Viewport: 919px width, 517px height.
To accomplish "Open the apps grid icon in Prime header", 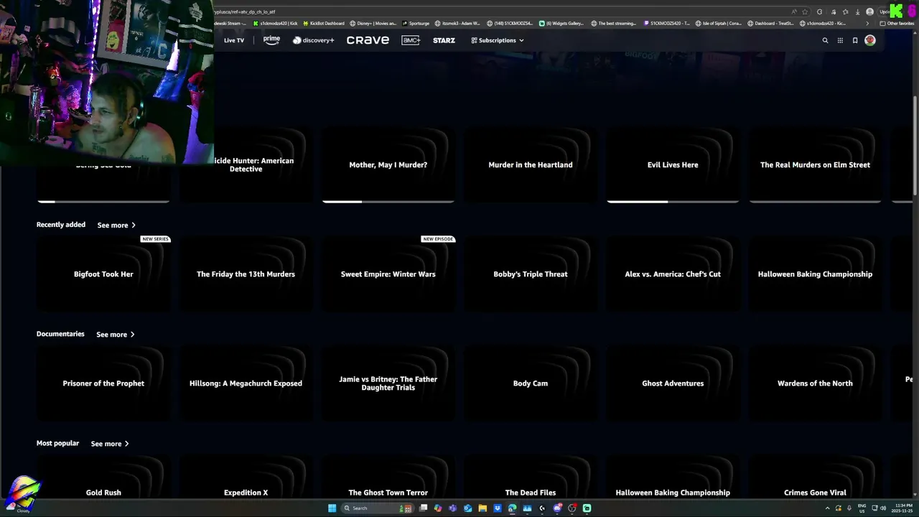I will 840,40.
